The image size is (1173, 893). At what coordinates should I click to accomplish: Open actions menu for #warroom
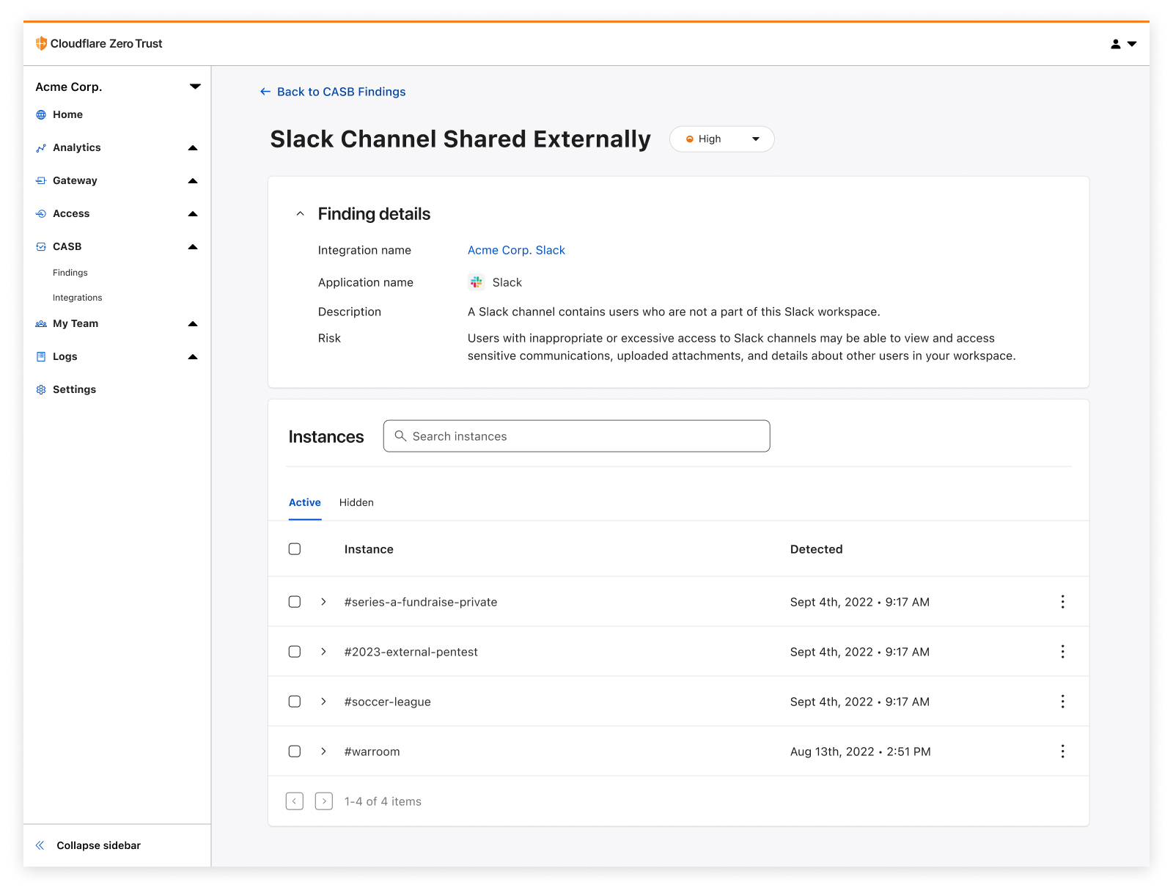click(1062, 751)
